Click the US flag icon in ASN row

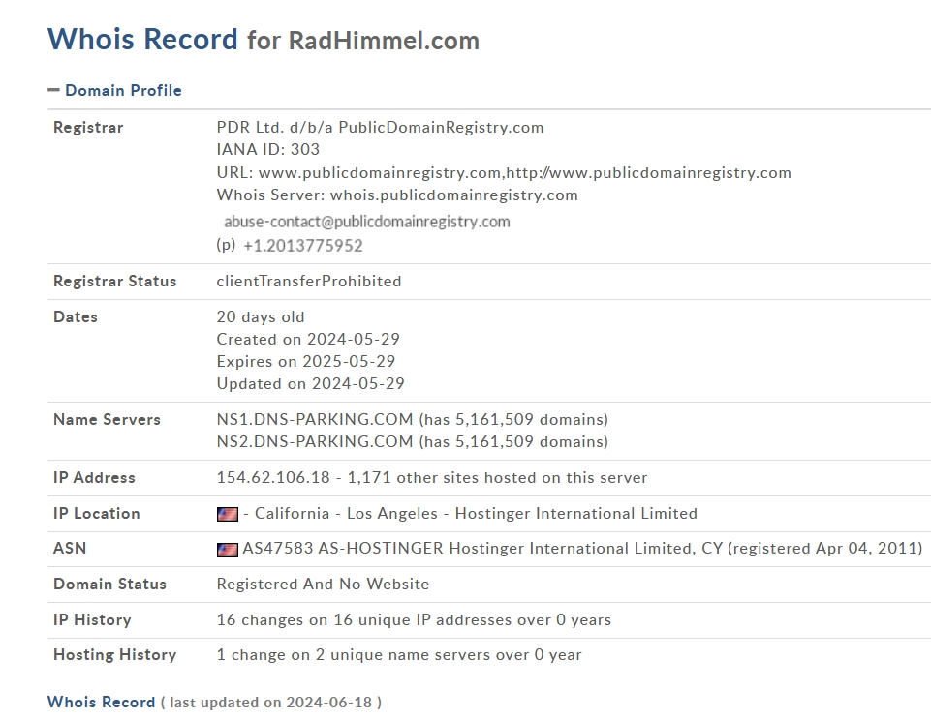tap(228, 550)
